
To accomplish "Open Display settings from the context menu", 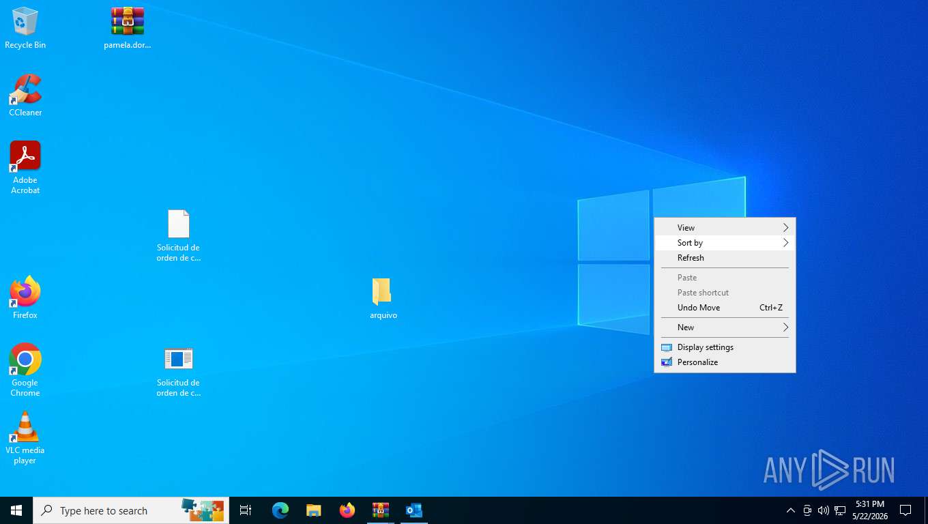I will point(725,347).
